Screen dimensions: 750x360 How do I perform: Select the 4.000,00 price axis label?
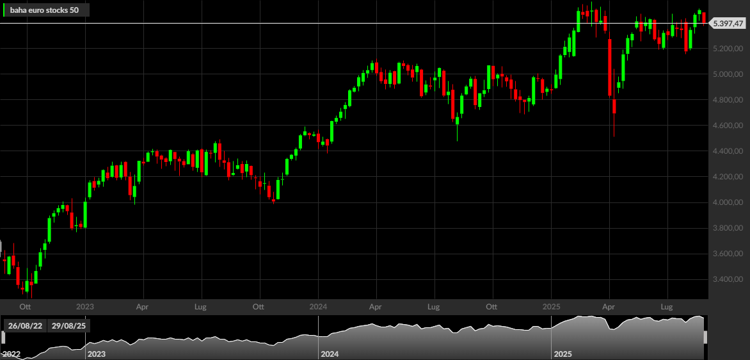click(727, 202)
